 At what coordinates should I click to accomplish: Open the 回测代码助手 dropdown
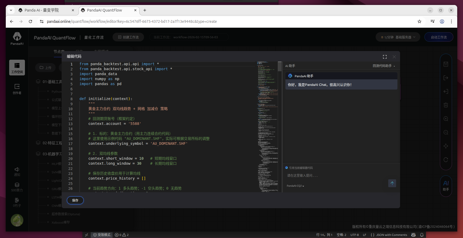click(384, 66)
